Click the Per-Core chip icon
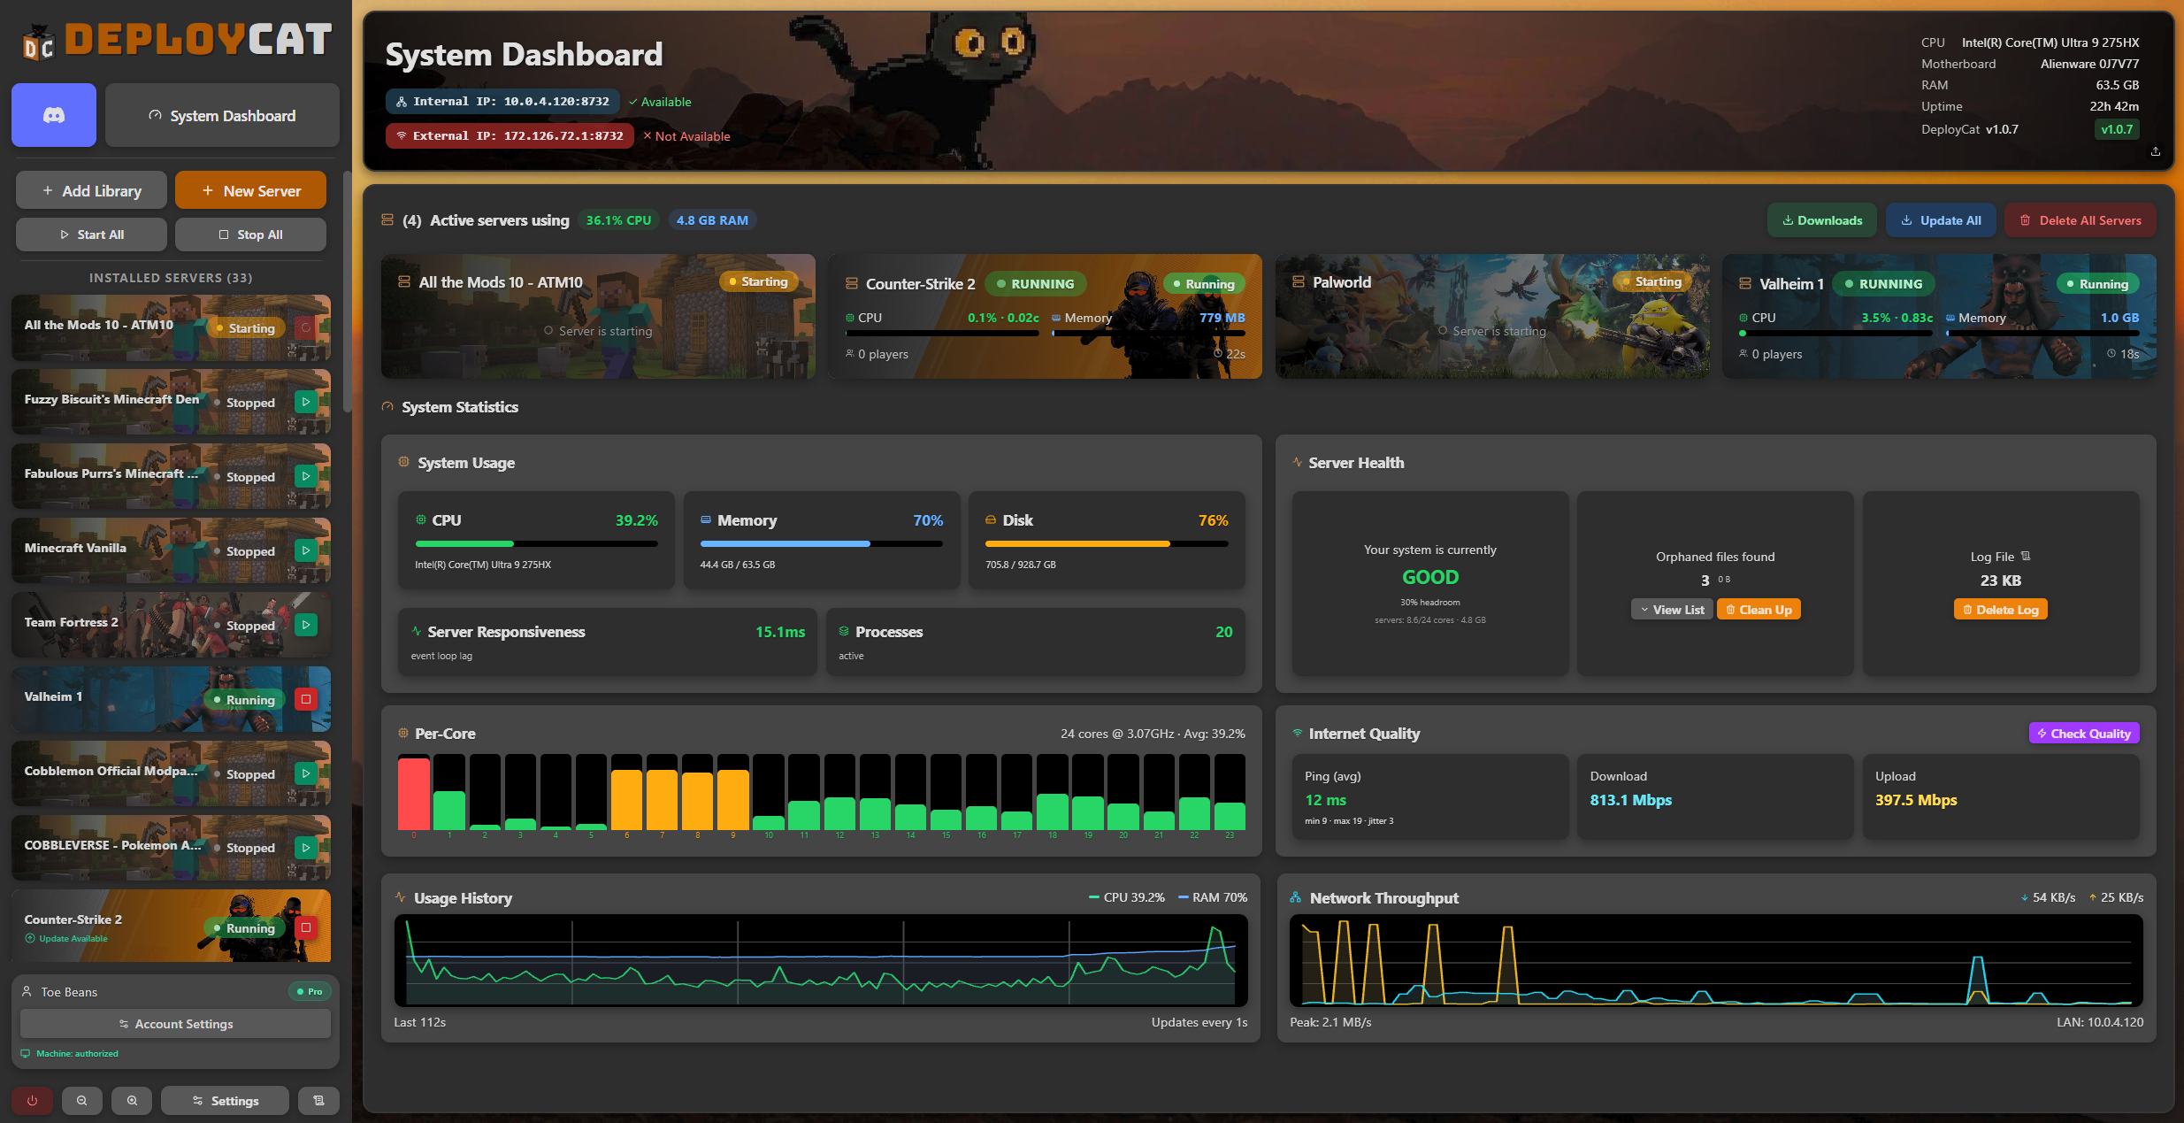Viewport: 2184px width, 1123px height. click(403, 733)
